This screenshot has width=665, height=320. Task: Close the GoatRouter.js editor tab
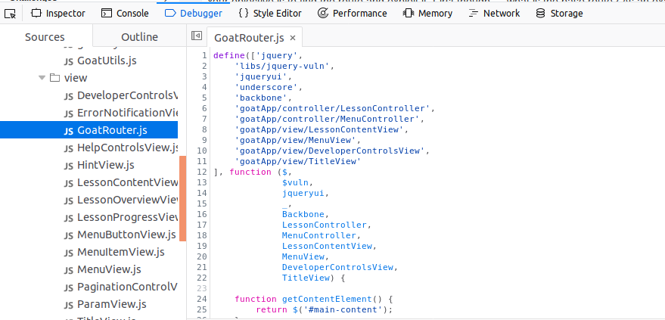point(293,37)
